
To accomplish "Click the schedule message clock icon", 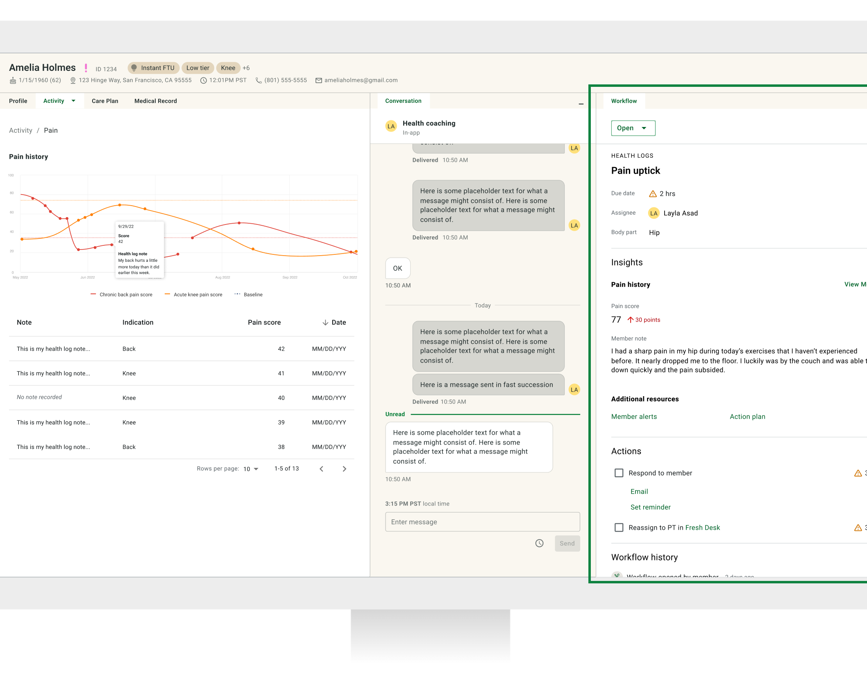I will 539,543.
